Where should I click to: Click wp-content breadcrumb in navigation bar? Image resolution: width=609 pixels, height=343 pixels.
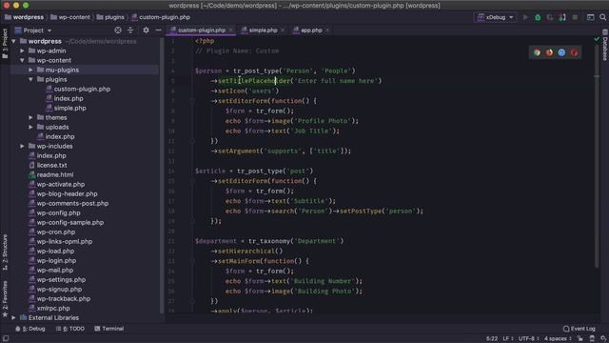(70, 17)
